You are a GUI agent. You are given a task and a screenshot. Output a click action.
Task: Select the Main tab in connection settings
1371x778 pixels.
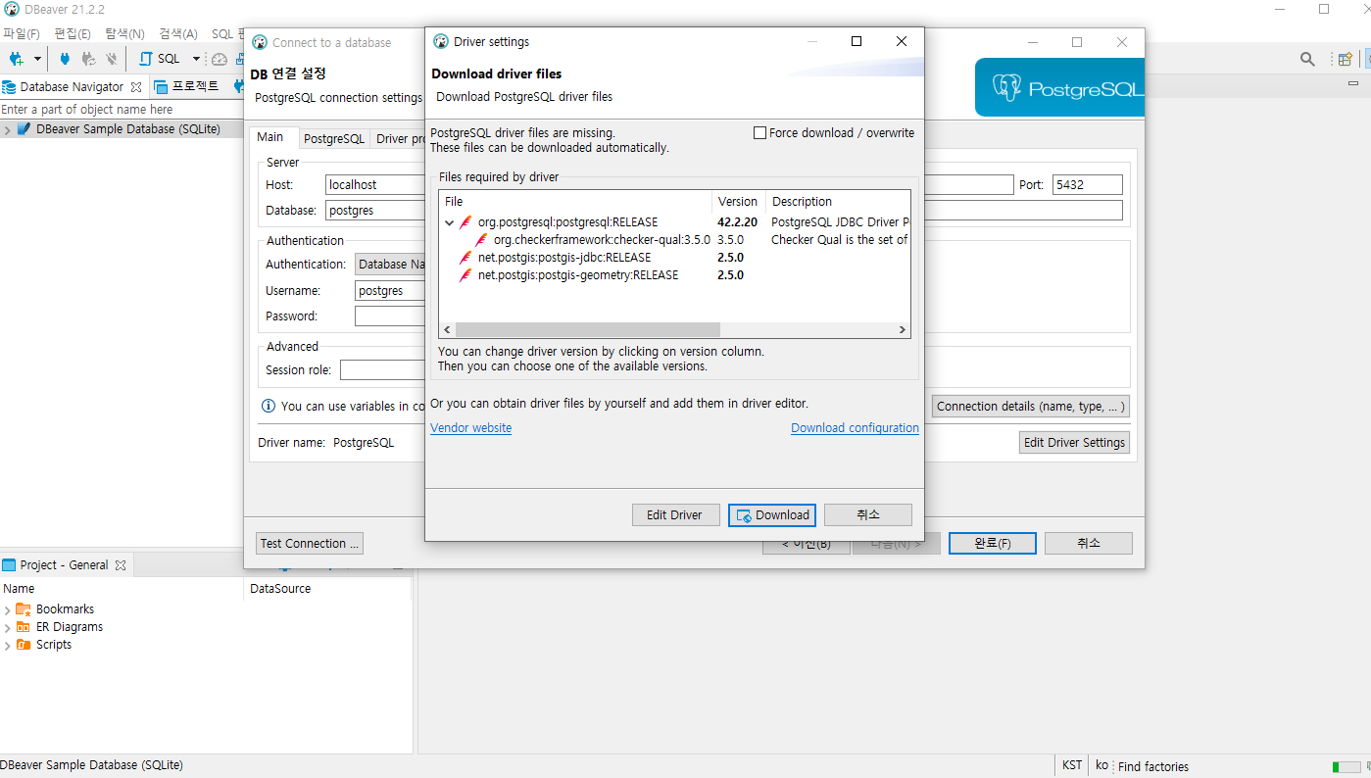click(270, 138)
